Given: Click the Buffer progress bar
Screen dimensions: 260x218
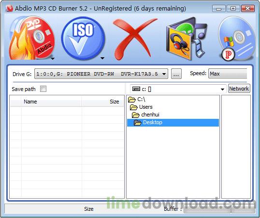Looking at the screenshot, I should click(x=207, y=209).
